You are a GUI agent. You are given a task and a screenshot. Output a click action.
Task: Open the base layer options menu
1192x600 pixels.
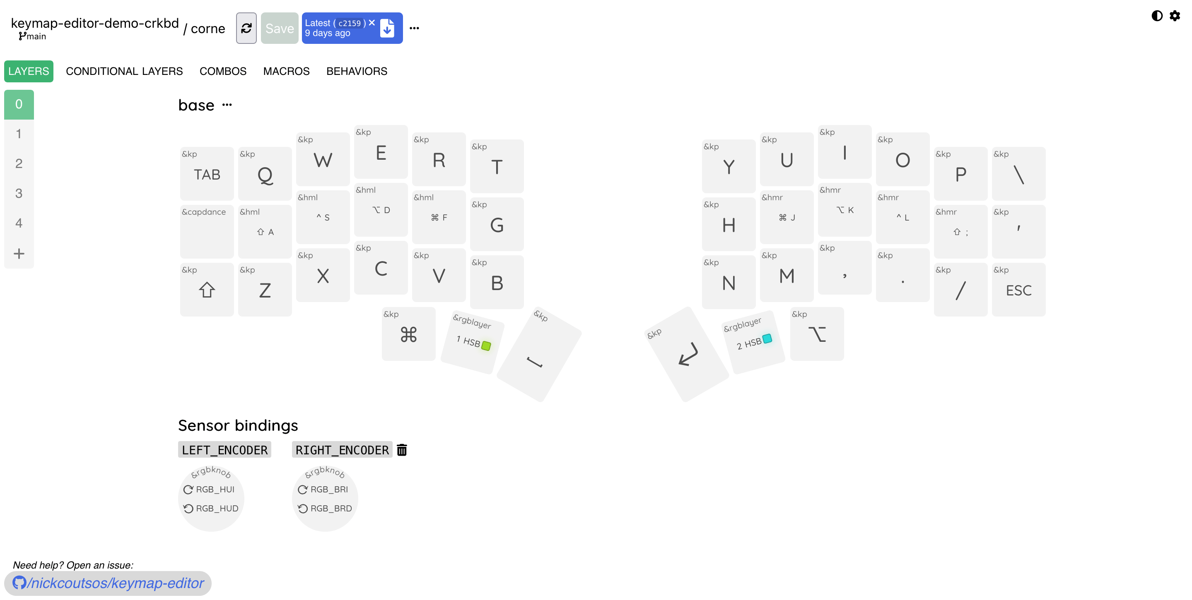coord(228,106)
